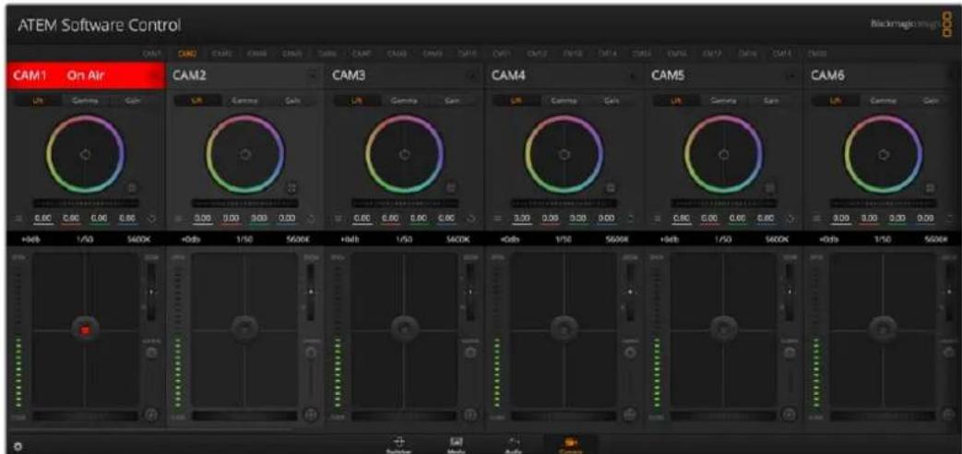Open the CAM4 lines icon left of color values
This screenshot has width=962, height=454.
coord(497,217)
